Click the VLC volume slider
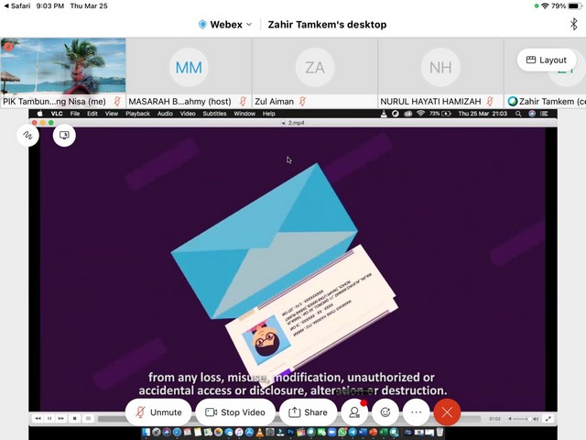 [521, 419]
